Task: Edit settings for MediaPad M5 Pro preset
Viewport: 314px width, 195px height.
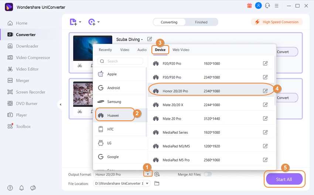Action: point(265,160)
